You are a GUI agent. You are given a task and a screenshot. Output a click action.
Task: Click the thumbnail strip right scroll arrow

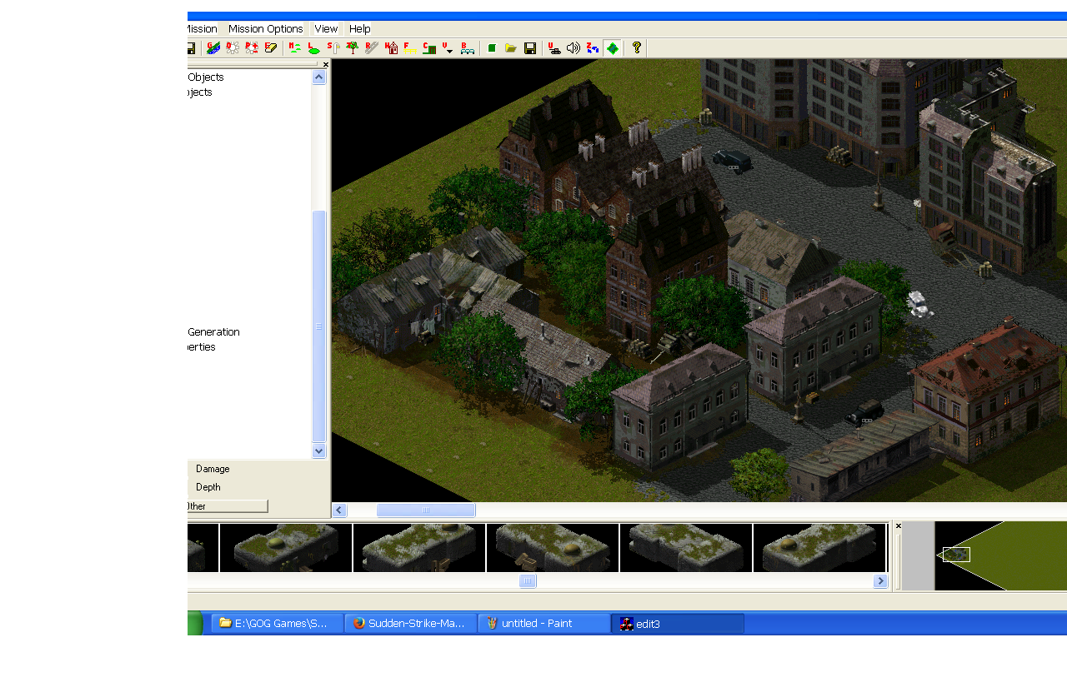(880, 581)
